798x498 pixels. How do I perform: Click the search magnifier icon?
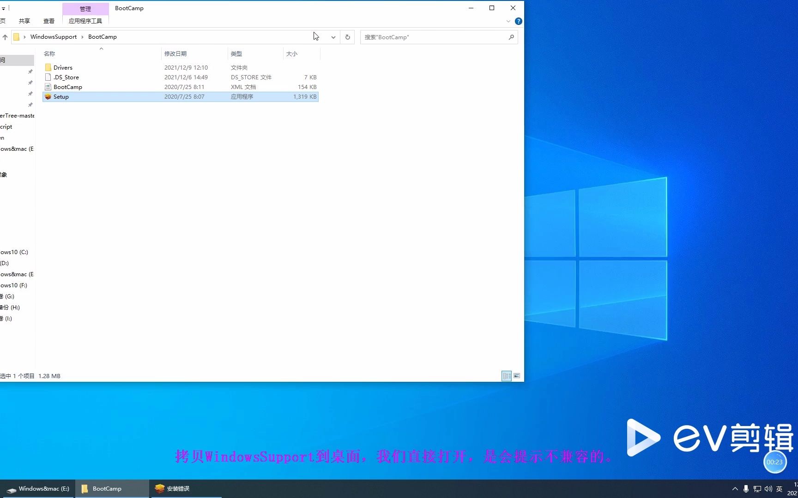point(511,37)
